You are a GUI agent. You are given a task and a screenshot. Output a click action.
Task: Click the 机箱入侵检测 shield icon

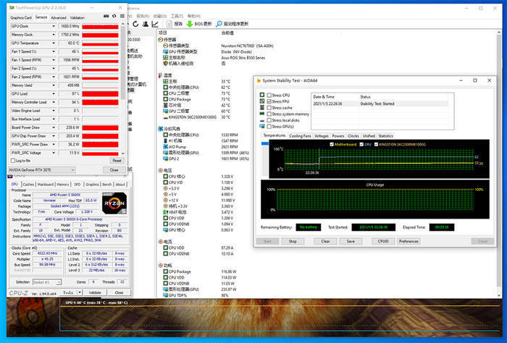coord(166,63)
